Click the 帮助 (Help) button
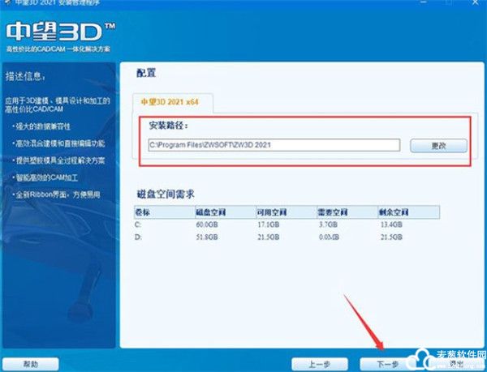 tap(31, 364)
